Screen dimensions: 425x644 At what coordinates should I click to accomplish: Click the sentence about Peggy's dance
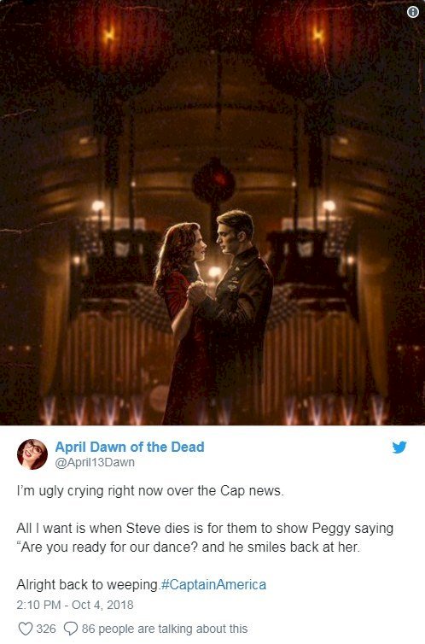(205, 537)
